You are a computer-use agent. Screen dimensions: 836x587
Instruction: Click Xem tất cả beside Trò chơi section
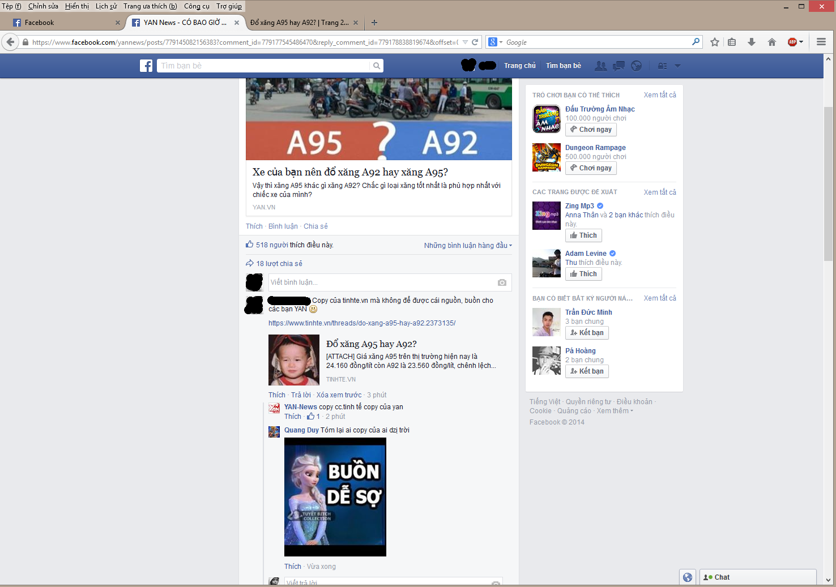660,95
